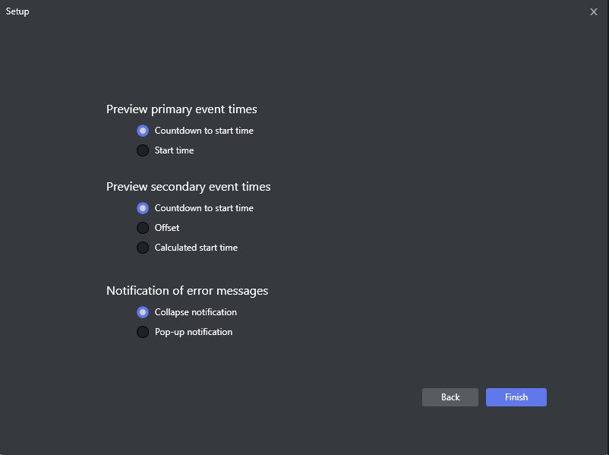Close the Setup dialog window

[594, 11]
